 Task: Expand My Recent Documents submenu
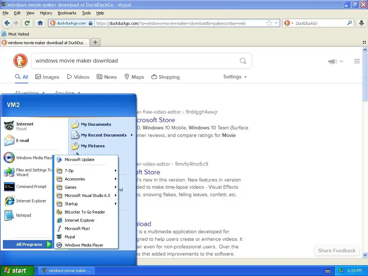click(102, 135)
